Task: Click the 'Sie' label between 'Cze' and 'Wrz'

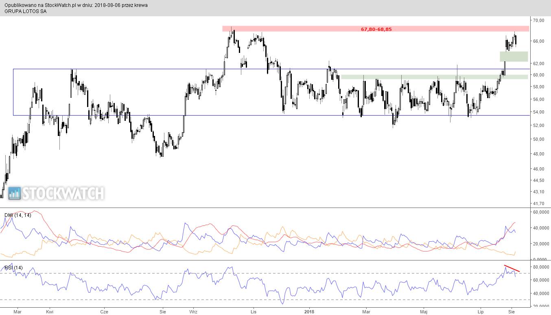Action: pyautogui.click(x=162, y=312)
